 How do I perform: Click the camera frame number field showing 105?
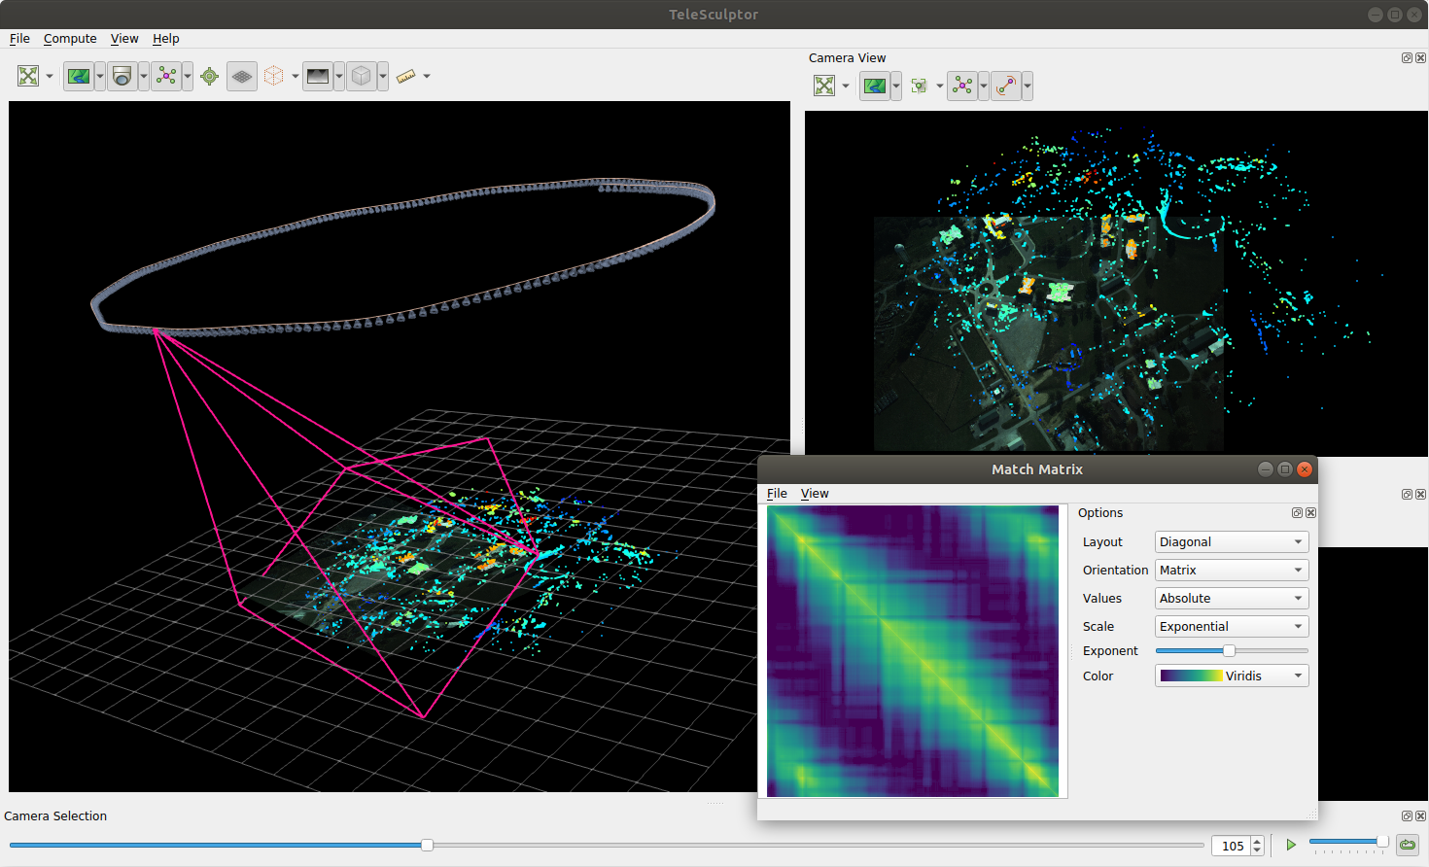tap(1231, 846)
